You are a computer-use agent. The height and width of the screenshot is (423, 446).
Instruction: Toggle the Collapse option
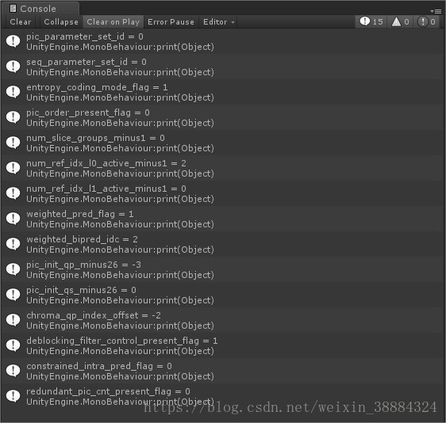click(x=61, y=22)
